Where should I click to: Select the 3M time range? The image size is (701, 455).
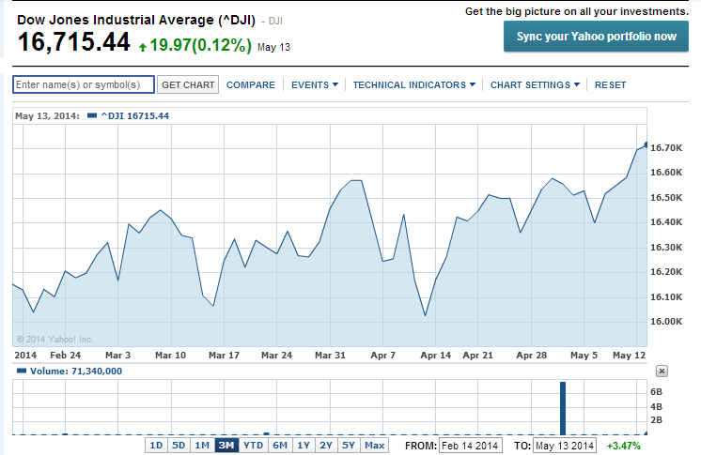pyautogui.click(x=226, y=446)
